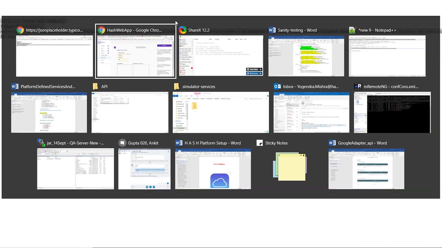Select the mRemoteNG terminal window thumbnail
The image size is (442, 248).
[x=393, y=113]
